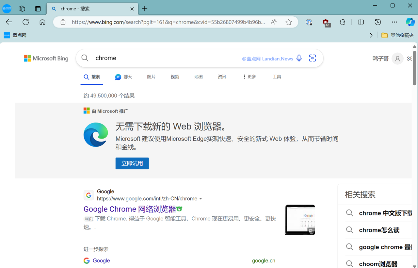Click the 立即试用 button

click(132, 163)
